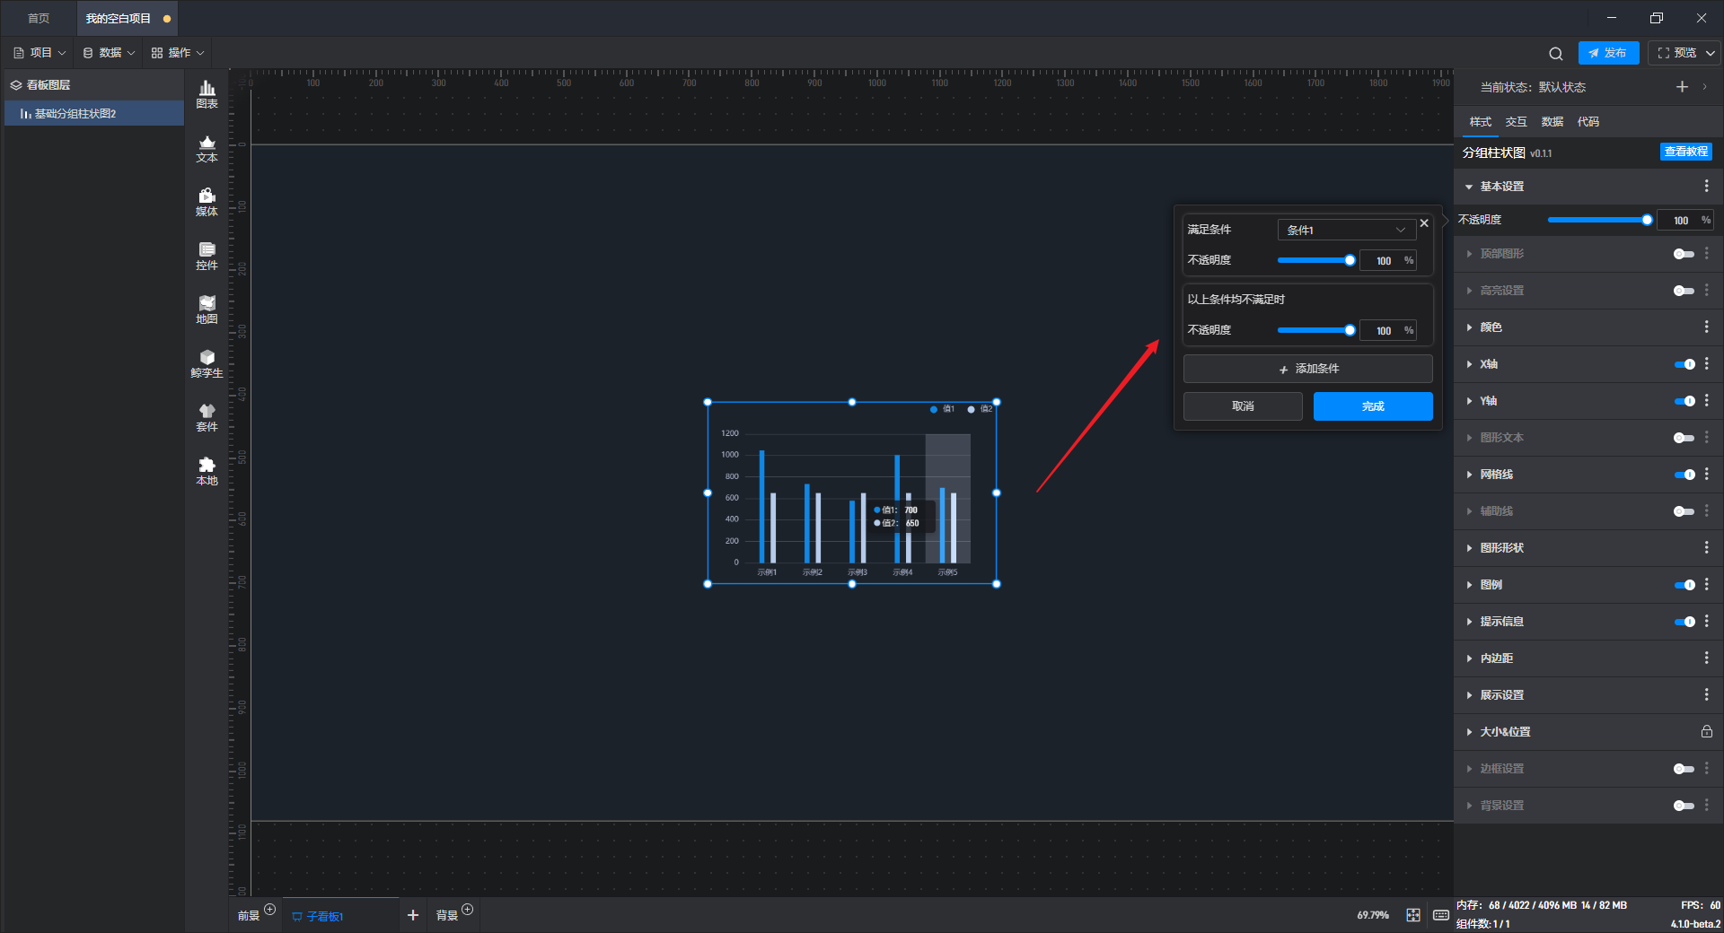The width and height of the screenshot is (1724, 933).
Task: Click the search magnifier icon
Action: [x=1556, y=53]
